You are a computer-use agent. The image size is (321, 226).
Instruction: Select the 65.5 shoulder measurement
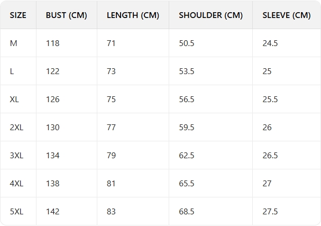[x=187, y=184]
